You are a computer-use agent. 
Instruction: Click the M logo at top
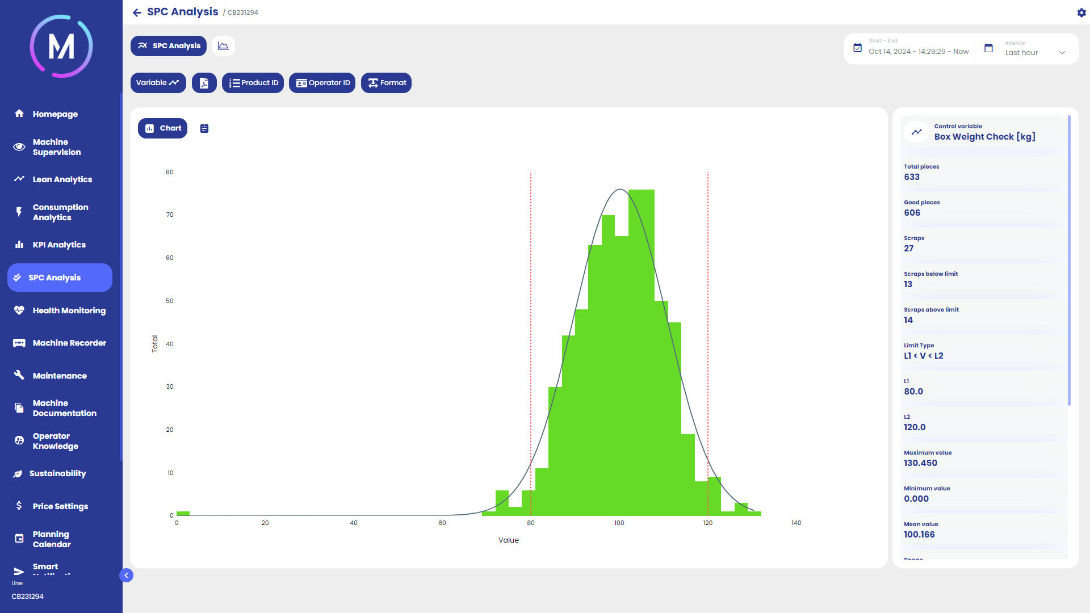61,47
